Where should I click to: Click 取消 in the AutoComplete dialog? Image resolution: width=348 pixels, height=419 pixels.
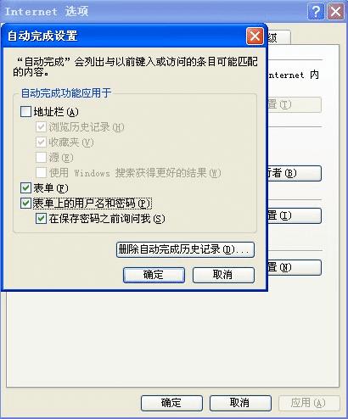point(223,275)
